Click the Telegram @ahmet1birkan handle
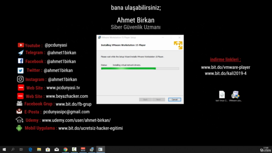 tap(62, 53)
